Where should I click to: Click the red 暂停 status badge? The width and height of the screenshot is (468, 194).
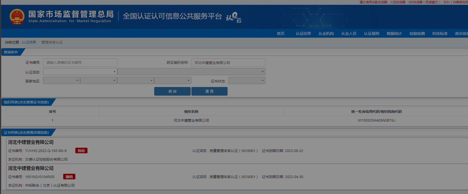pyautogui.click(x=81, y=151)
